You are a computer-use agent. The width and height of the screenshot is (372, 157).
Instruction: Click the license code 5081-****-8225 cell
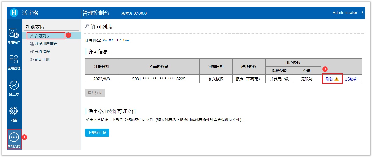pyautogui.click(x=159, y=79)
